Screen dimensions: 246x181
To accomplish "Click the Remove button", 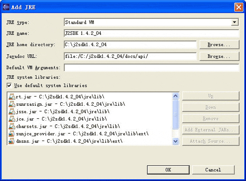I will pyautogui.click(x=211, y=119).
